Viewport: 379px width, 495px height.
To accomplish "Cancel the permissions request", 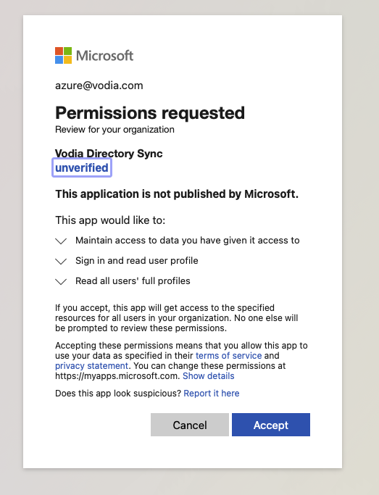I will [x=190, y=425].
